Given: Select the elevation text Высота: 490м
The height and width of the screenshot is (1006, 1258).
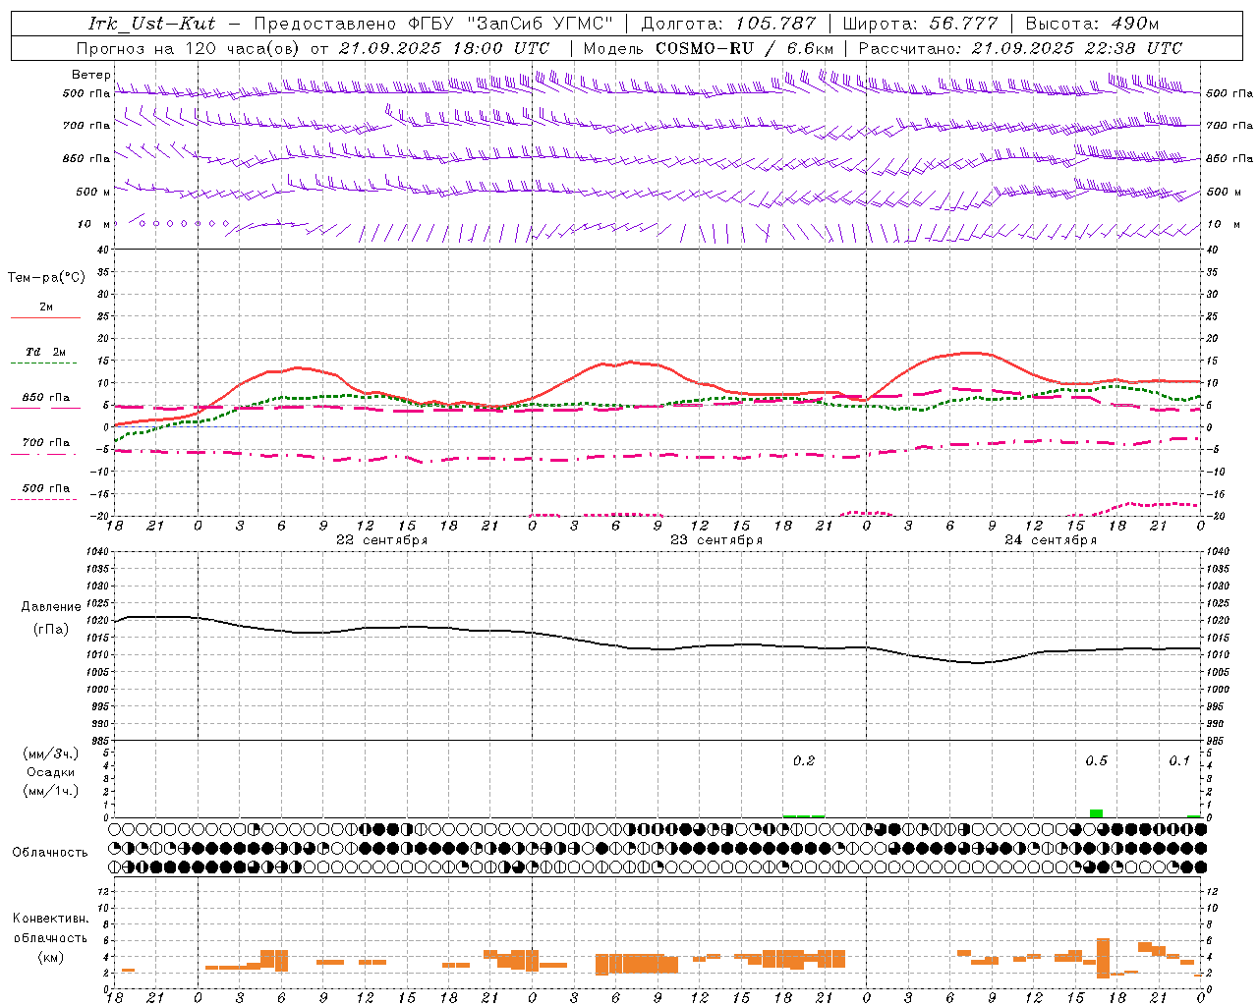Looking at the screenshot, I should [x=1092, y=24].
